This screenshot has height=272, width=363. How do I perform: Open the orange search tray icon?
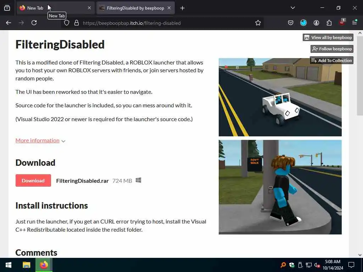[283, 265]
